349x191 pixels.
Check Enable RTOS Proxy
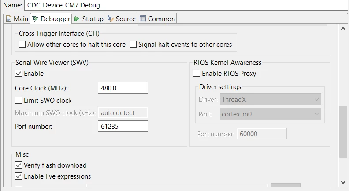pos(197,73)
